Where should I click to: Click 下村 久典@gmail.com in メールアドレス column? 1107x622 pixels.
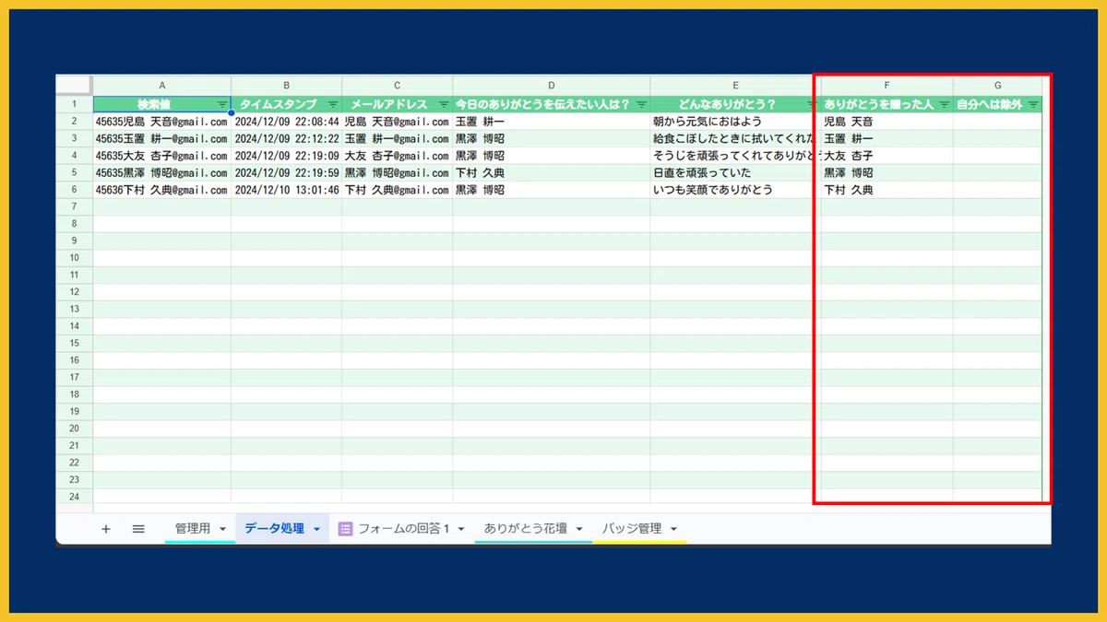tap(397, 190)
